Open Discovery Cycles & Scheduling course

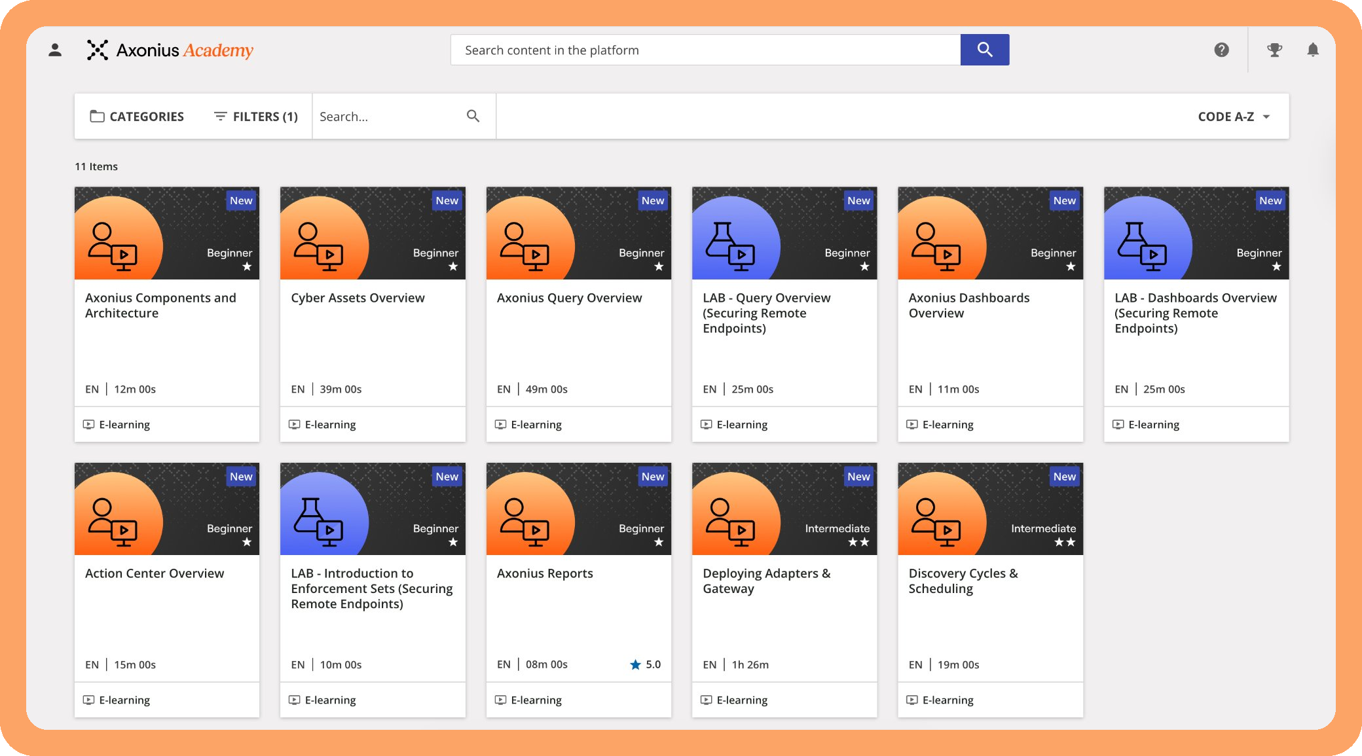(963, 581)
